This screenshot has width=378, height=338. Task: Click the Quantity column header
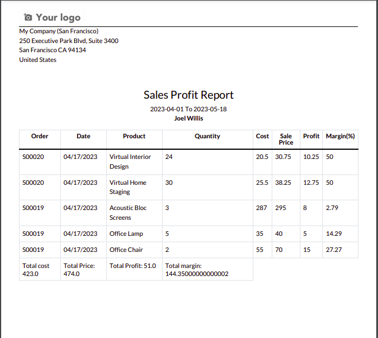click(x=207, y=136)
